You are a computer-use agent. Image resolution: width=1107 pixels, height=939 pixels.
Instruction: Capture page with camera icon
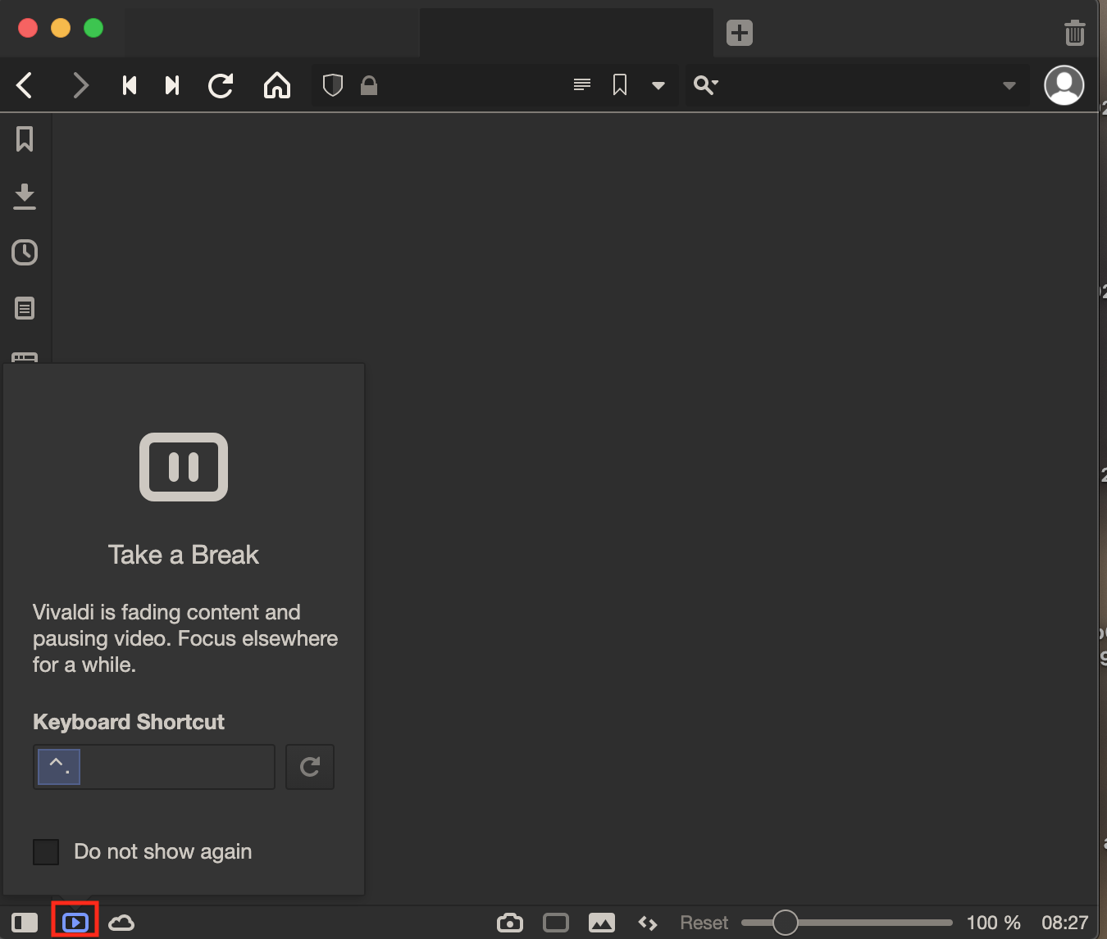[510, 923]
